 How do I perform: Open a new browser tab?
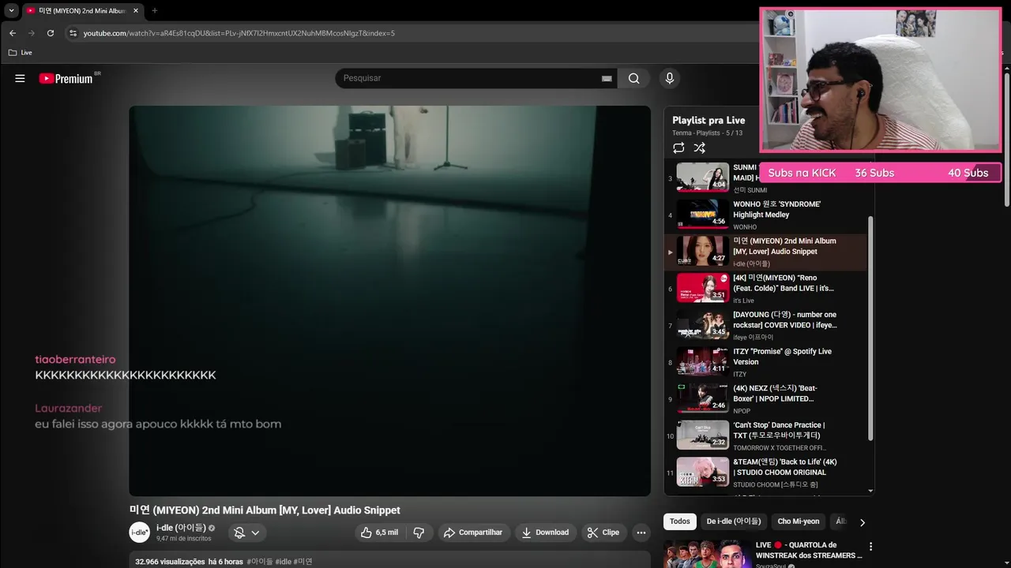[x=154, y=10]
